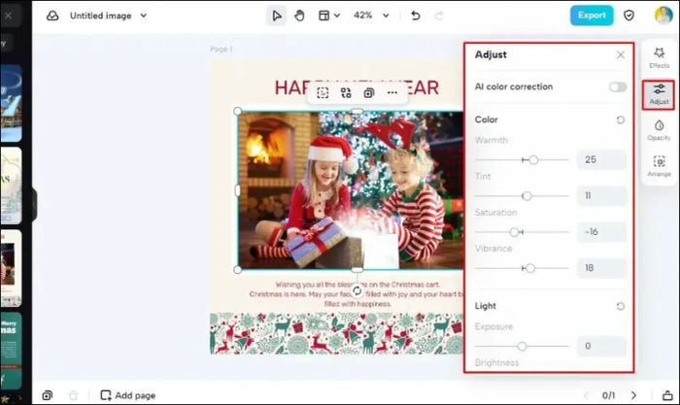
Task: Open the Effects panel
Action: pyautogui.click(x=660, y=57)
